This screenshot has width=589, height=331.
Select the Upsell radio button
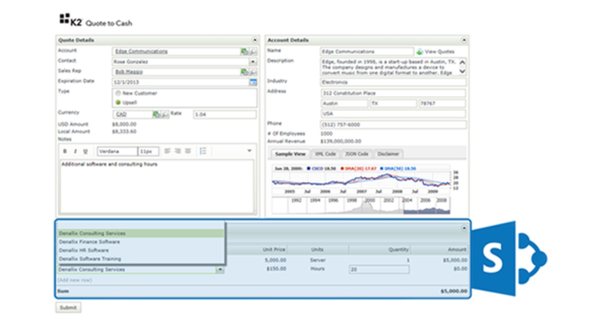118,103
